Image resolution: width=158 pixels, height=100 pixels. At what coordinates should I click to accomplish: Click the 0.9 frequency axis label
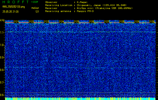tap(2, 57)
